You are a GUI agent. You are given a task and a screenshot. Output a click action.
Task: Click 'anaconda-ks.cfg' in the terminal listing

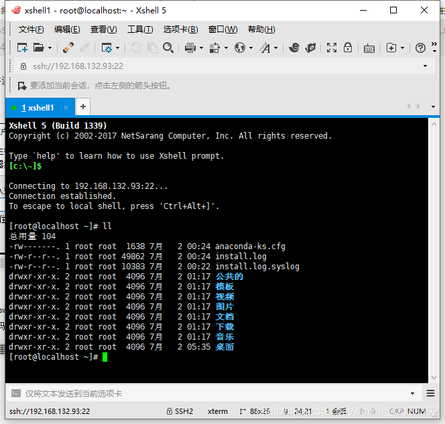[250, 246]
